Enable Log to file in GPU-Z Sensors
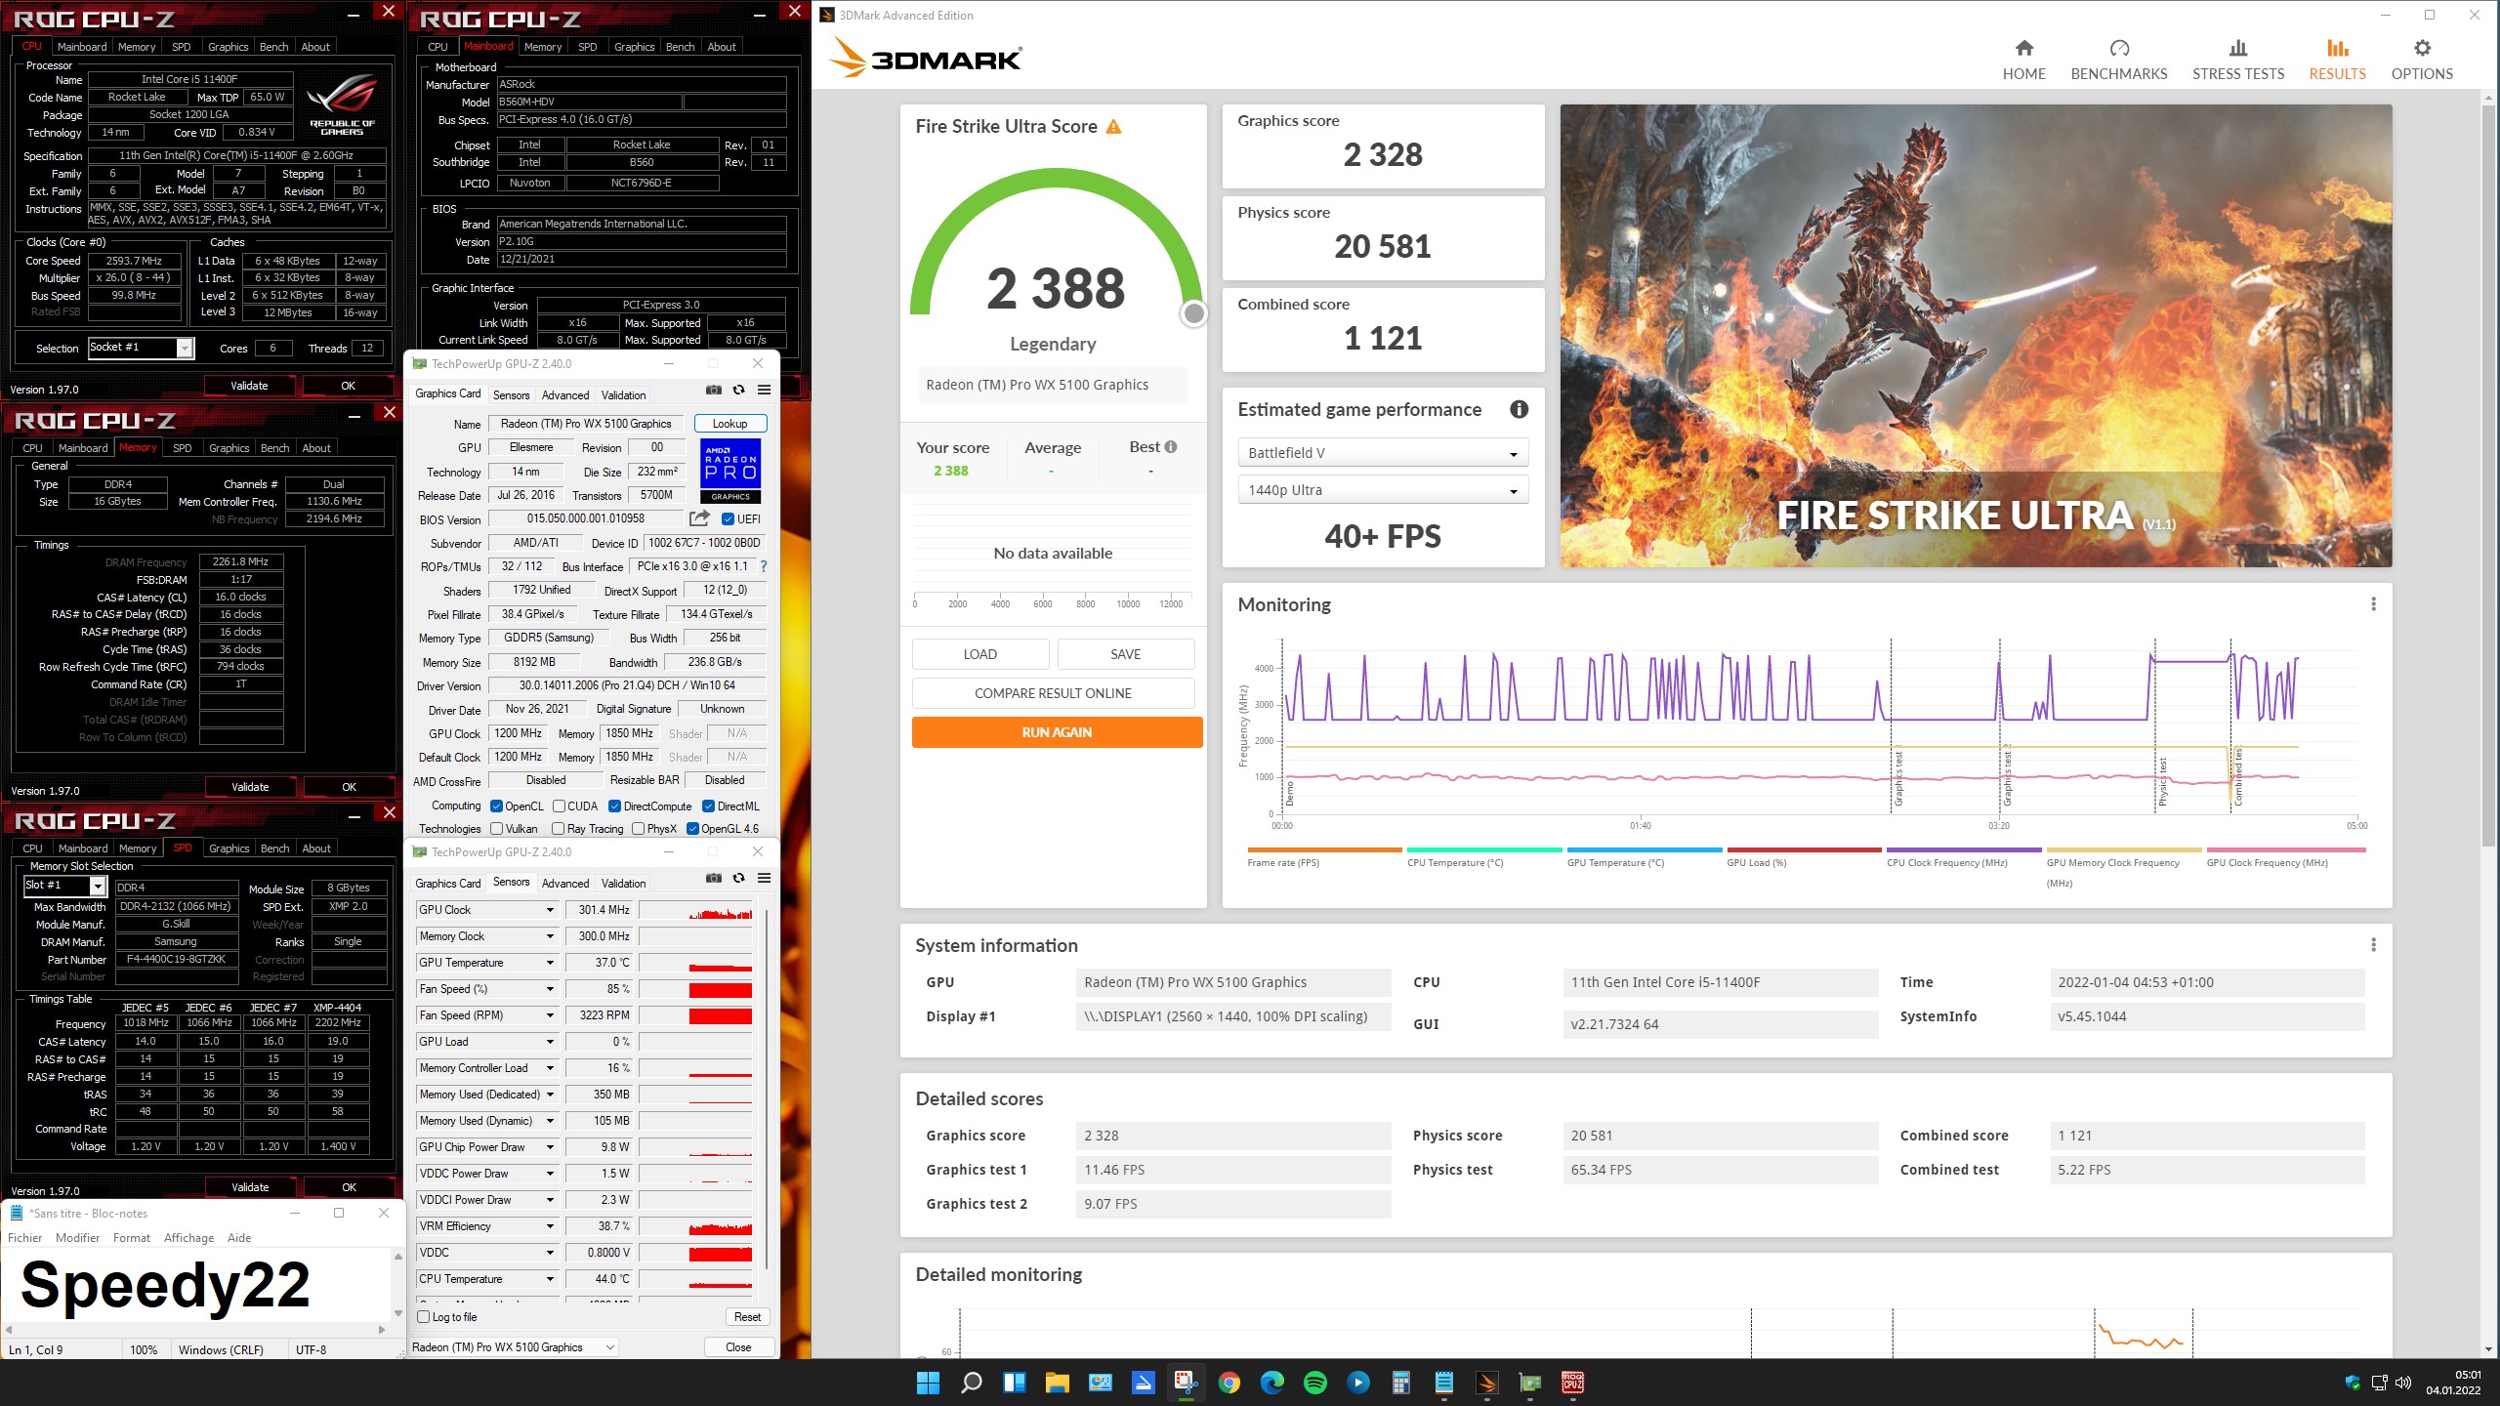This screenshot has width=2500, height=1406. [424, 1316]
